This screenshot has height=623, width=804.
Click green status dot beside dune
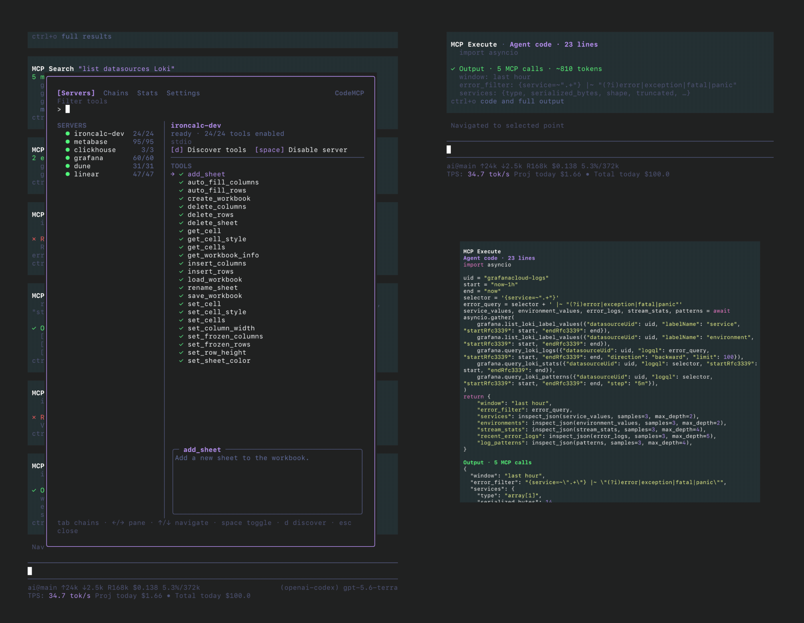67,166
